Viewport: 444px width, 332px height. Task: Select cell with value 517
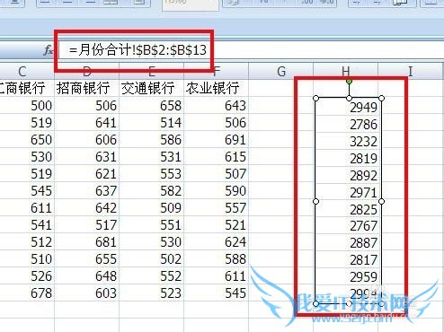pos(87,224)
